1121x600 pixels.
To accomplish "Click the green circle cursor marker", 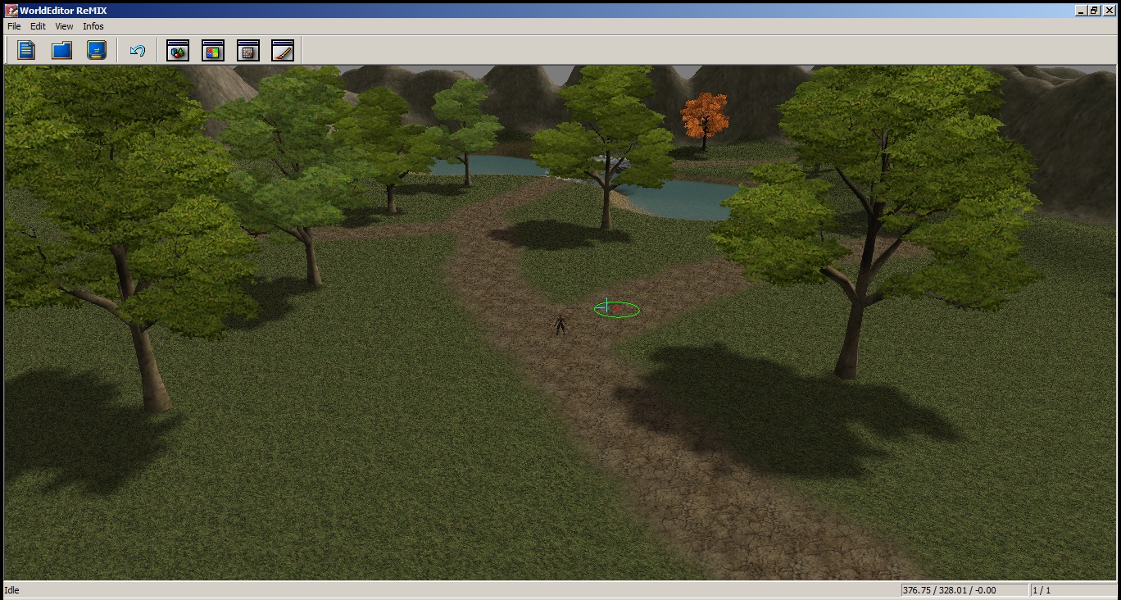I will click(616, 309).
